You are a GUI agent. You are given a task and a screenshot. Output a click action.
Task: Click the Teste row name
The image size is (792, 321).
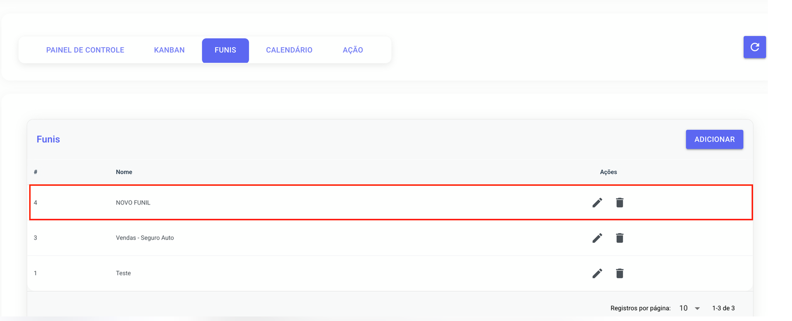123,273
